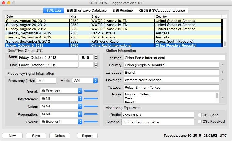Click inside the Notes text area
The width and height of the screenshot is (232, 141).
[x=169, y=97]
